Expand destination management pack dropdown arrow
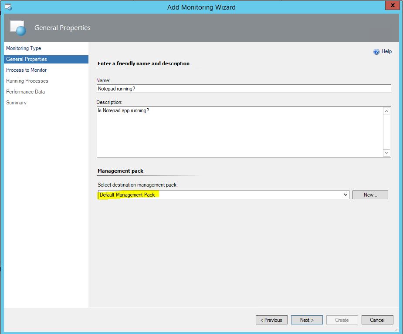403x334 pixels. 345,195
